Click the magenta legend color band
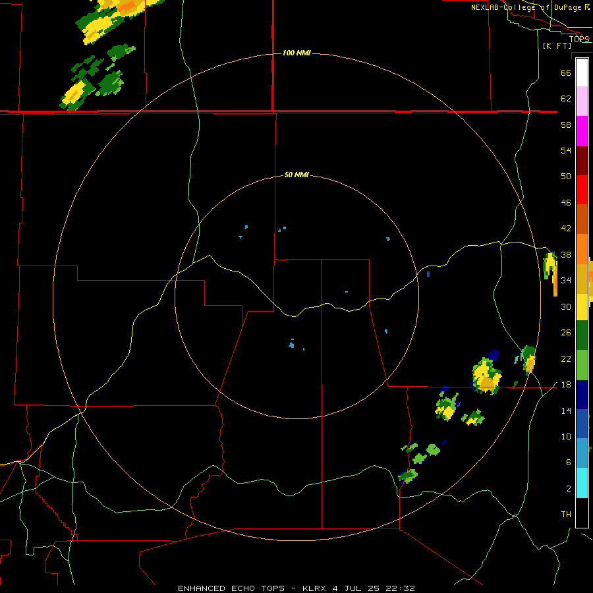 pyautogui.click(x=582, y=131)
